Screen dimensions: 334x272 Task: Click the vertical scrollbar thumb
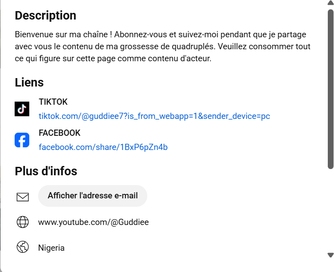click(330, 89)
